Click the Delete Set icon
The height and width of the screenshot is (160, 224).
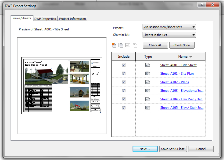point(135,45)
